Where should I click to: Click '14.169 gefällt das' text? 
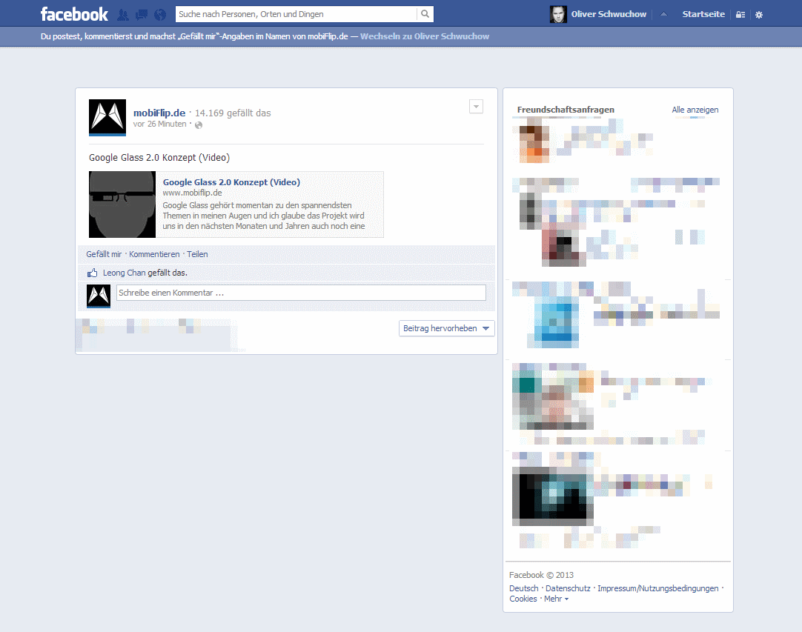point(233,113)
